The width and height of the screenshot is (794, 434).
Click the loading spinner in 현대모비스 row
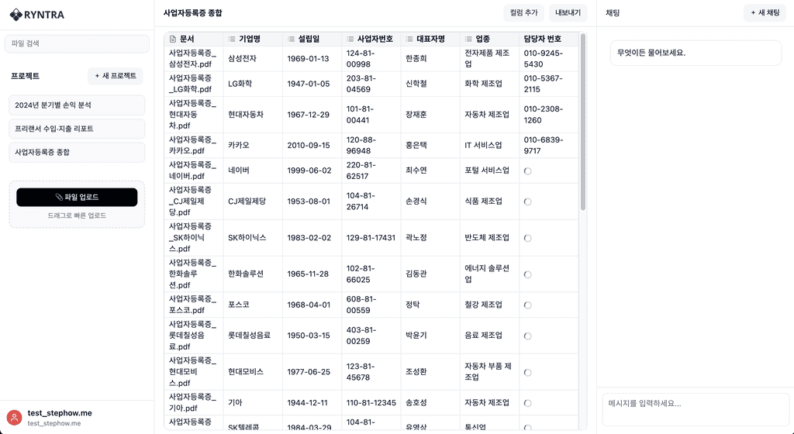click(x=527, y=372)
